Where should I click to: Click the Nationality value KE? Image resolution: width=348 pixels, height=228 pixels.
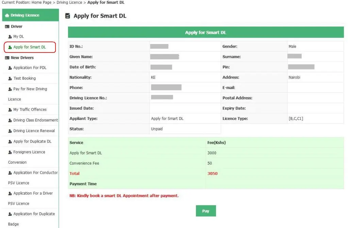click(153, 77)
